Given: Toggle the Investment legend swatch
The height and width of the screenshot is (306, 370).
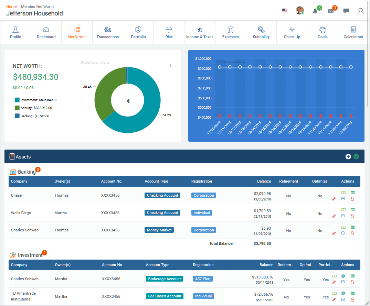Looking at the screenshot, I should coord(17,100).
